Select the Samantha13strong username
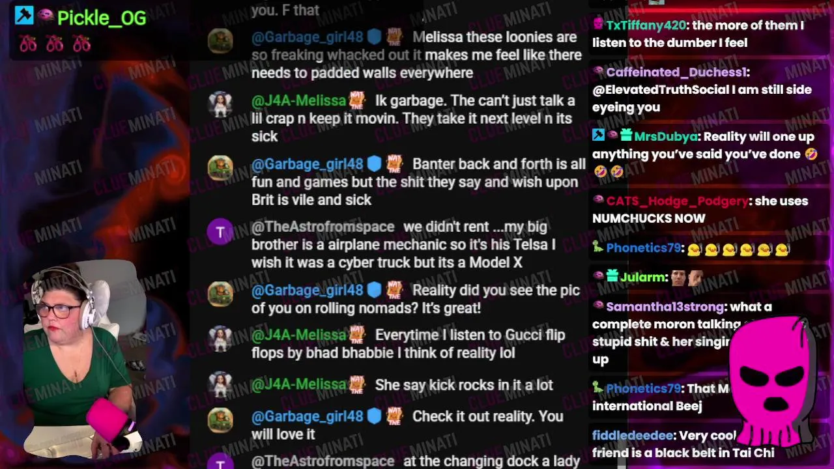Viewport: 834px width, 469px height. pyautogui.click(x=665, y=307)
